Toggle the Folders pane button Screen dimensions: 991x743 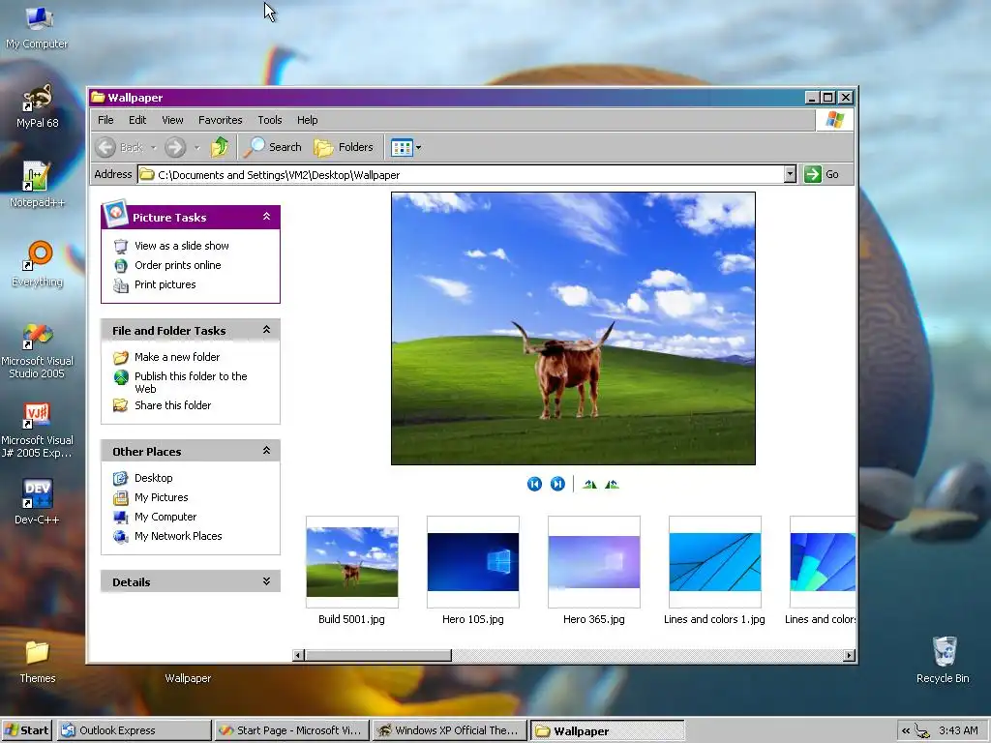coord(344,147)
